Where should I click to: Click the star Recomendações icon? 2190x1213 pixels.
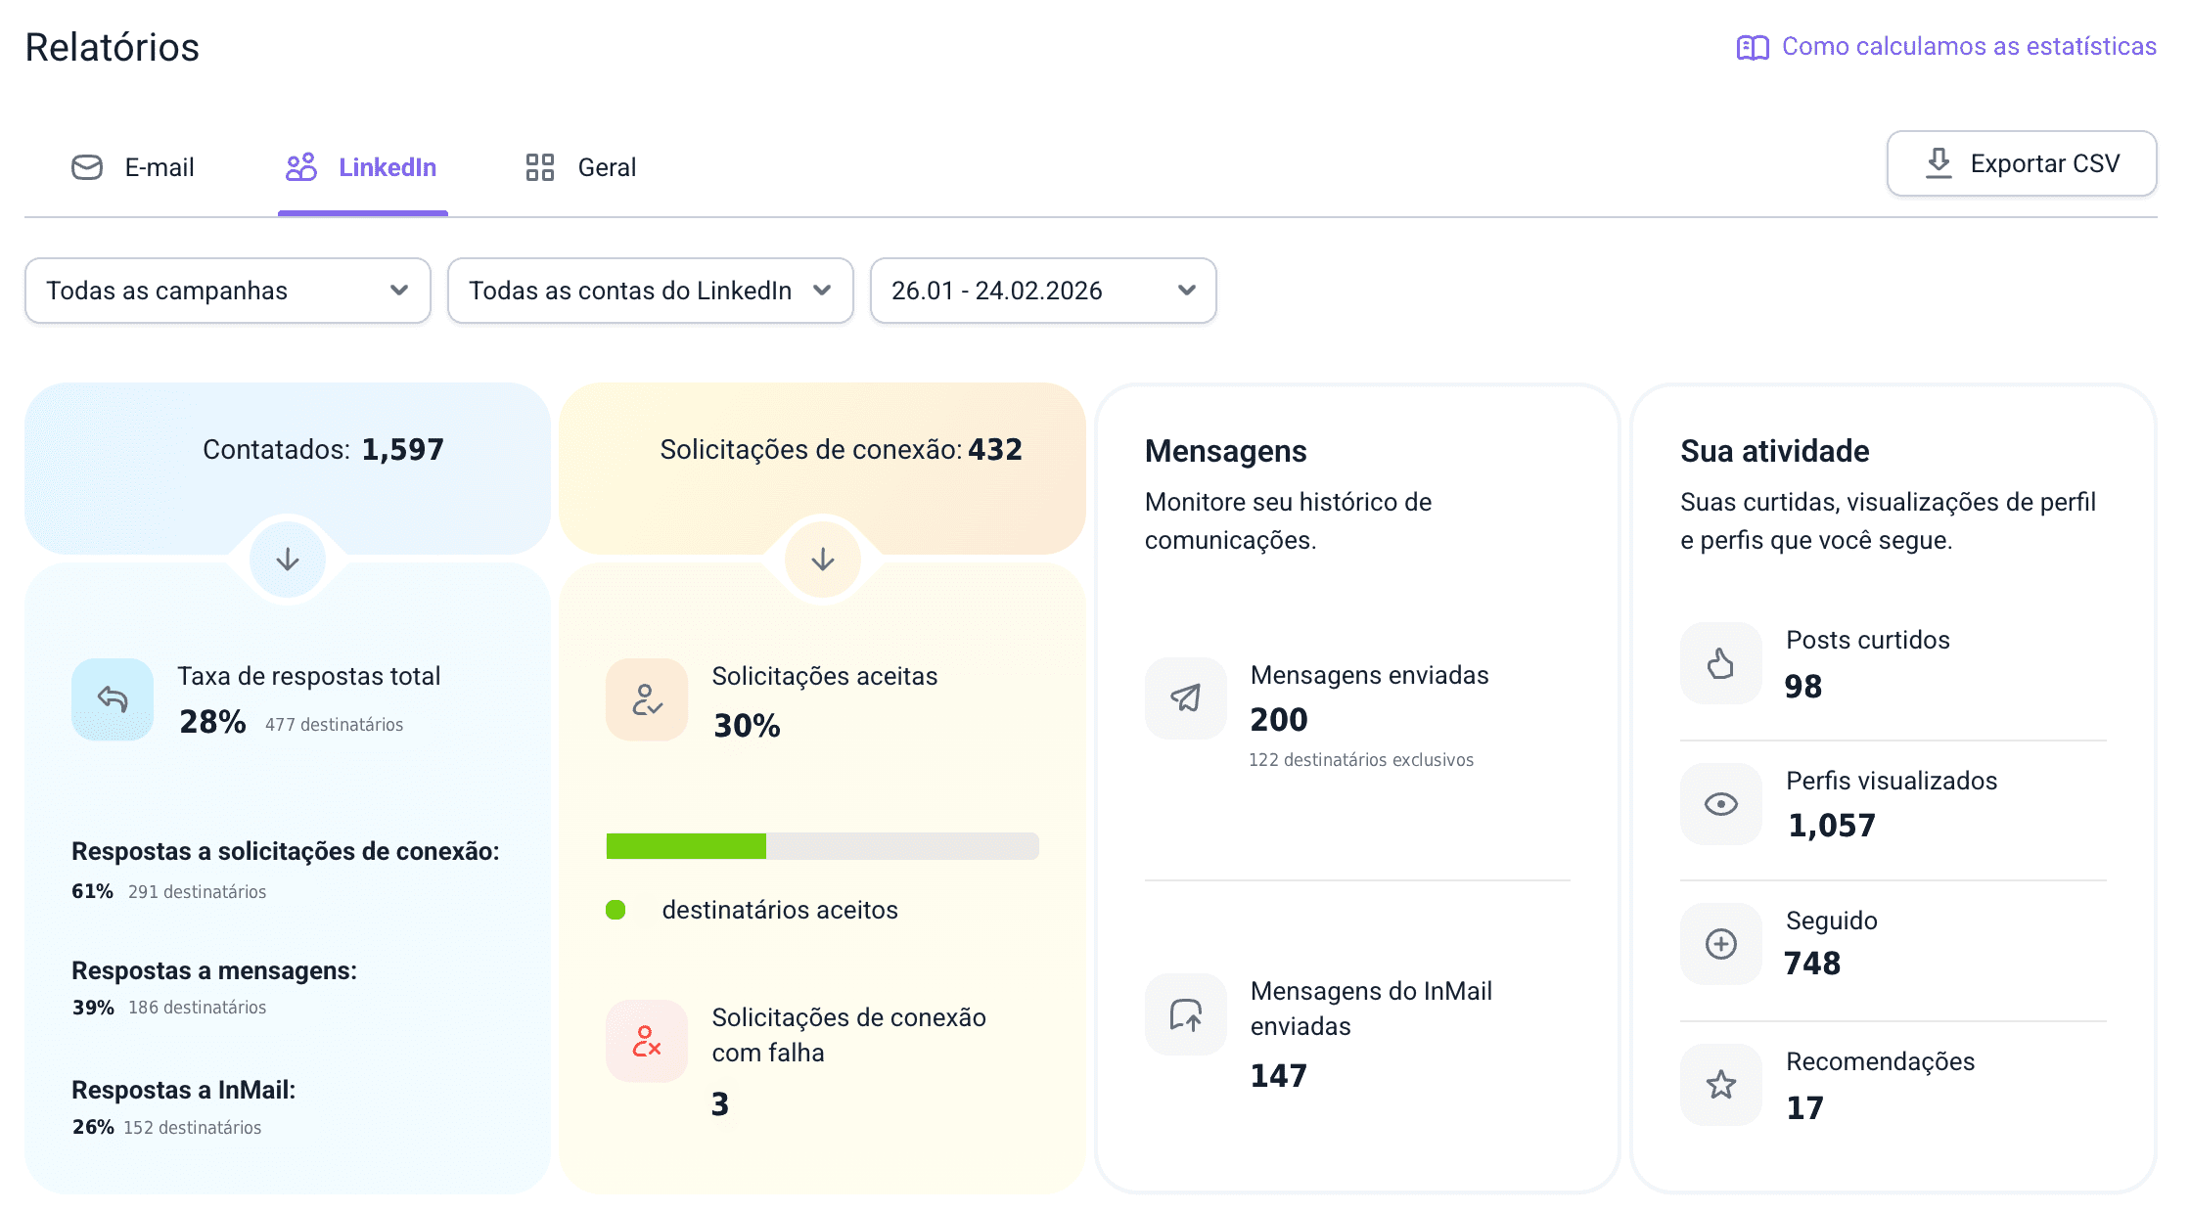click(1720, 1084)
